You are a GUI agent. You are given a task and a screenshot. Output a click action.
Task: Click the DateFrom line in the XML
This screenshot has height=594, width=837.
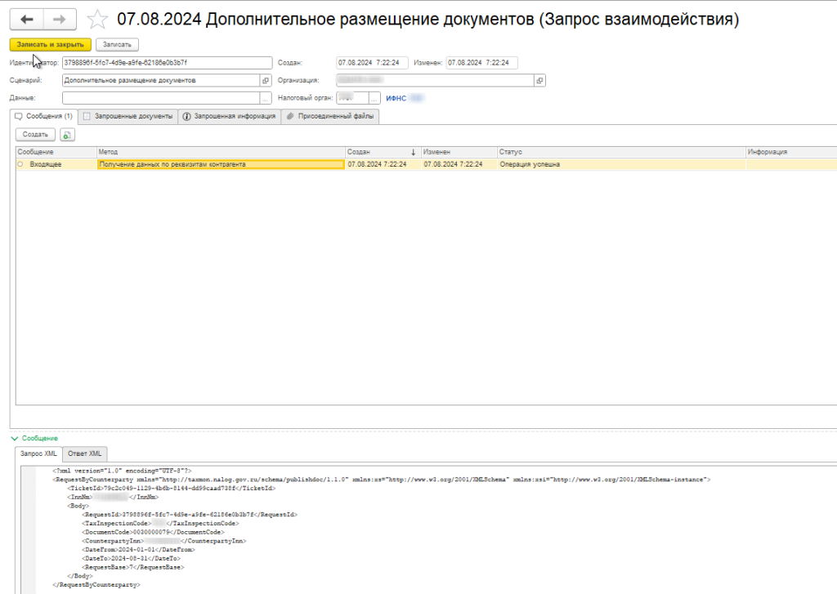tap(138, 550)
